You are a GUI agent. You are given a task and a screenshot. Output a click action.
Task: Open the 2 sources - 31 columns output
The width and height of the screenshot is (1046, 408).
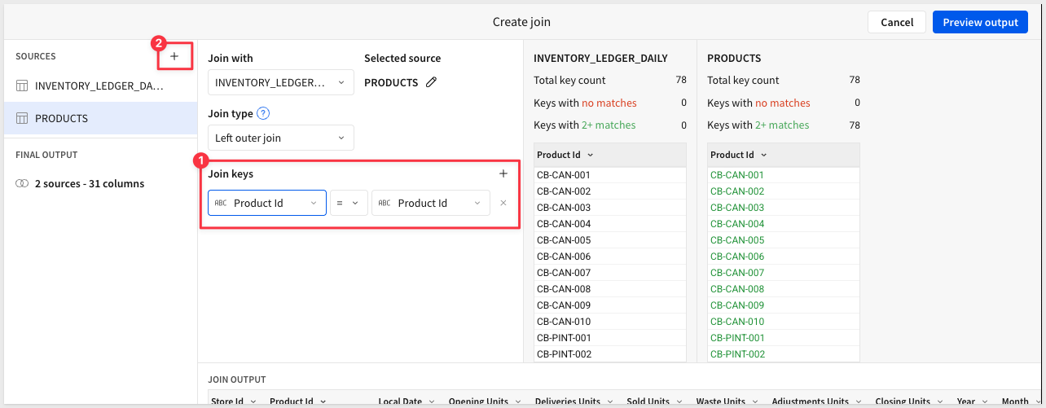tap(90, 184)
